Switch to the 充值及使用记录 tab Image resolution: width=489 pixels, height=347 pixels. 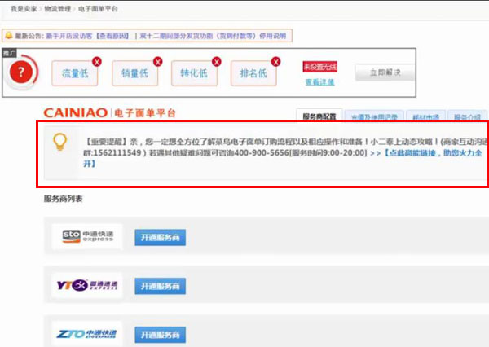tap(374, 116)
